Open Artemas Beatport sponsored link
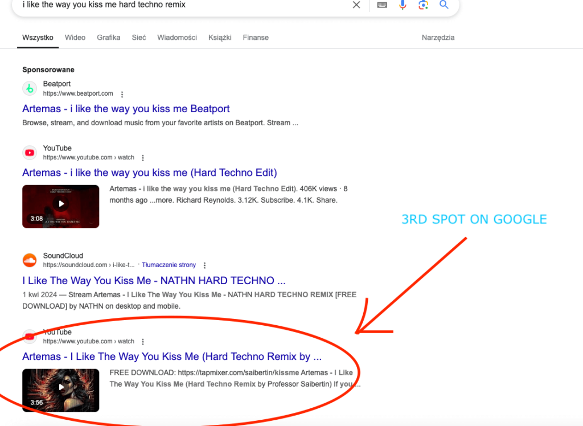 (126, 109)
